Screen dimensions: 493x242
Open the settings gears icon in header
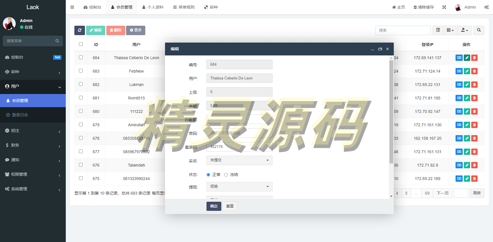point(486,7)
